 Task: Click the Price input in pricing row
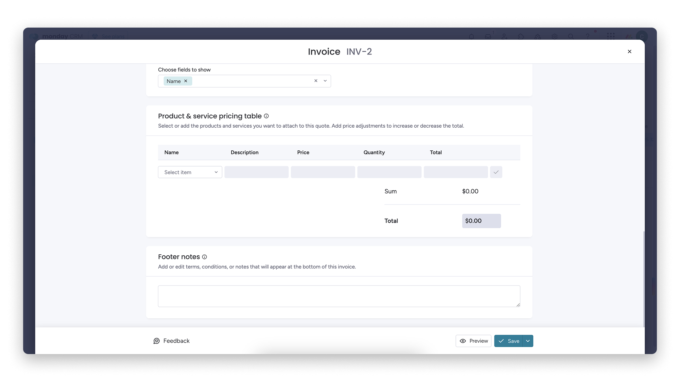point(323,172)
